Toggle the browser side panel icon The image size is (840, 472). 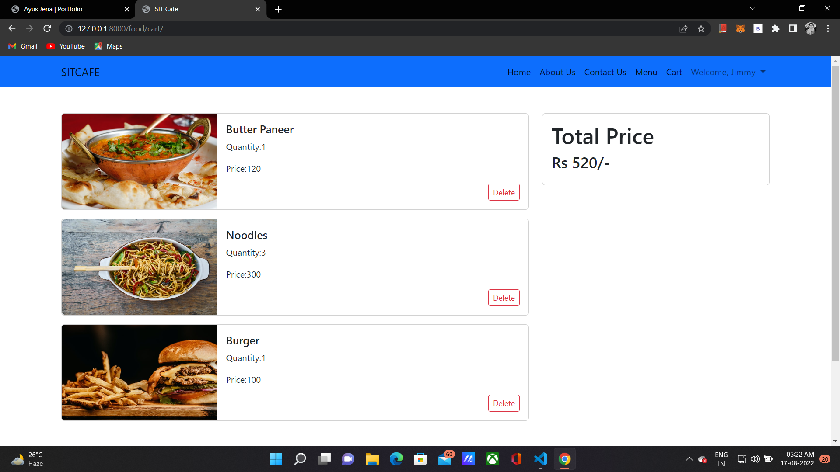click(793, 28)
